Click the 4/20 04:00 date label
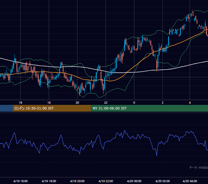The image size is (208, 184). click(x=190, y=181)
